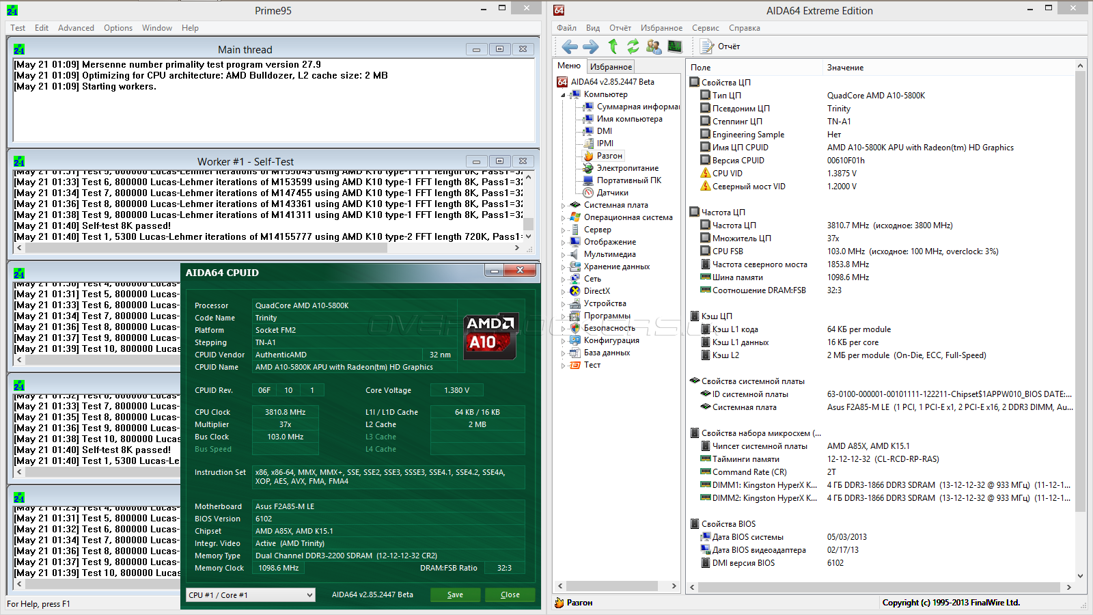This screenshot has width=1093, height=615.
Task: Click the green graph monitor icon
Action: 675,46
